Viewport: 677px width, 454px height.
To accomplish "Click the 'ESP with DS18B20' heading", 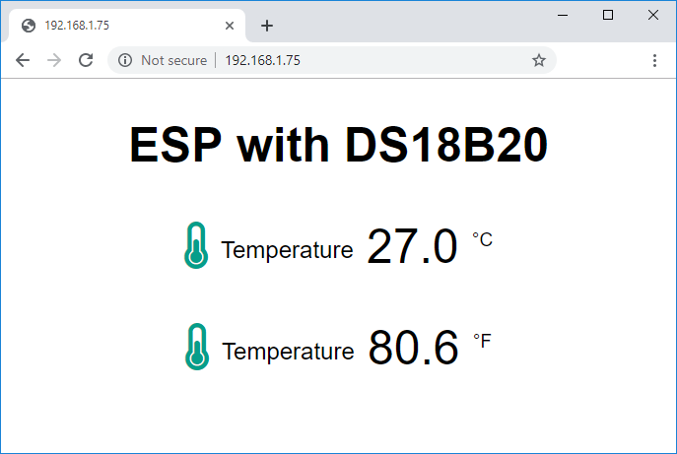I will [x=338, y=146].
